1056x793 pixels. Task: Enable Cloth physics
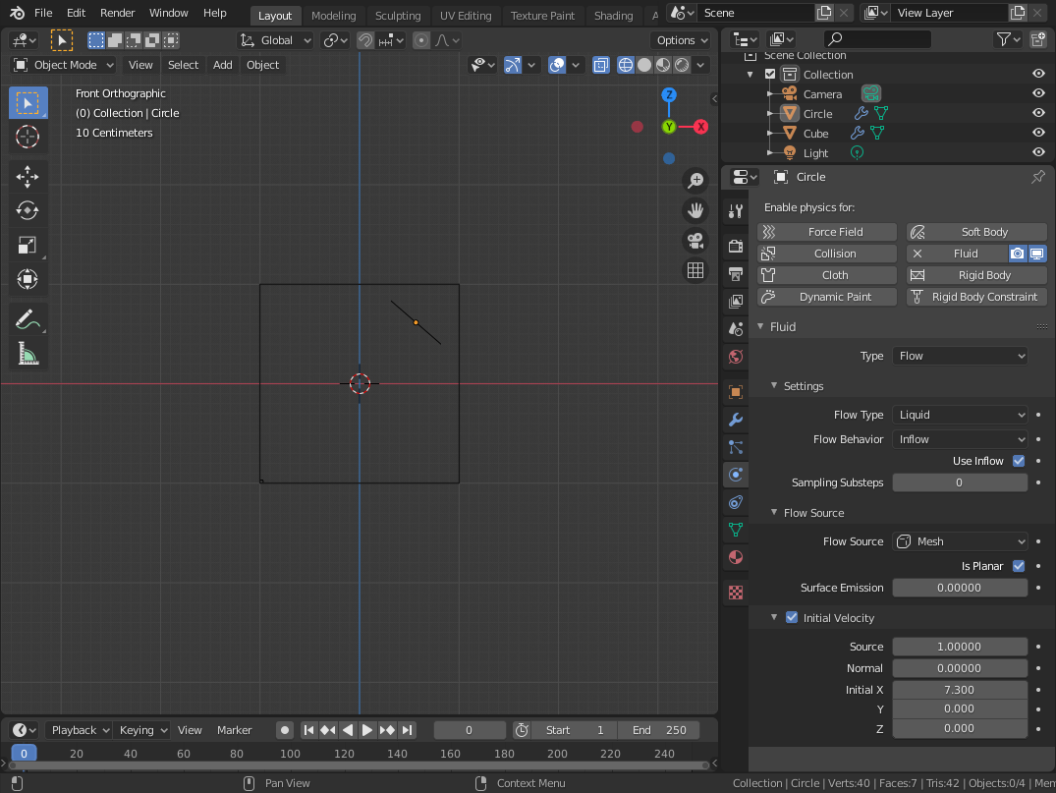(827, 275)
